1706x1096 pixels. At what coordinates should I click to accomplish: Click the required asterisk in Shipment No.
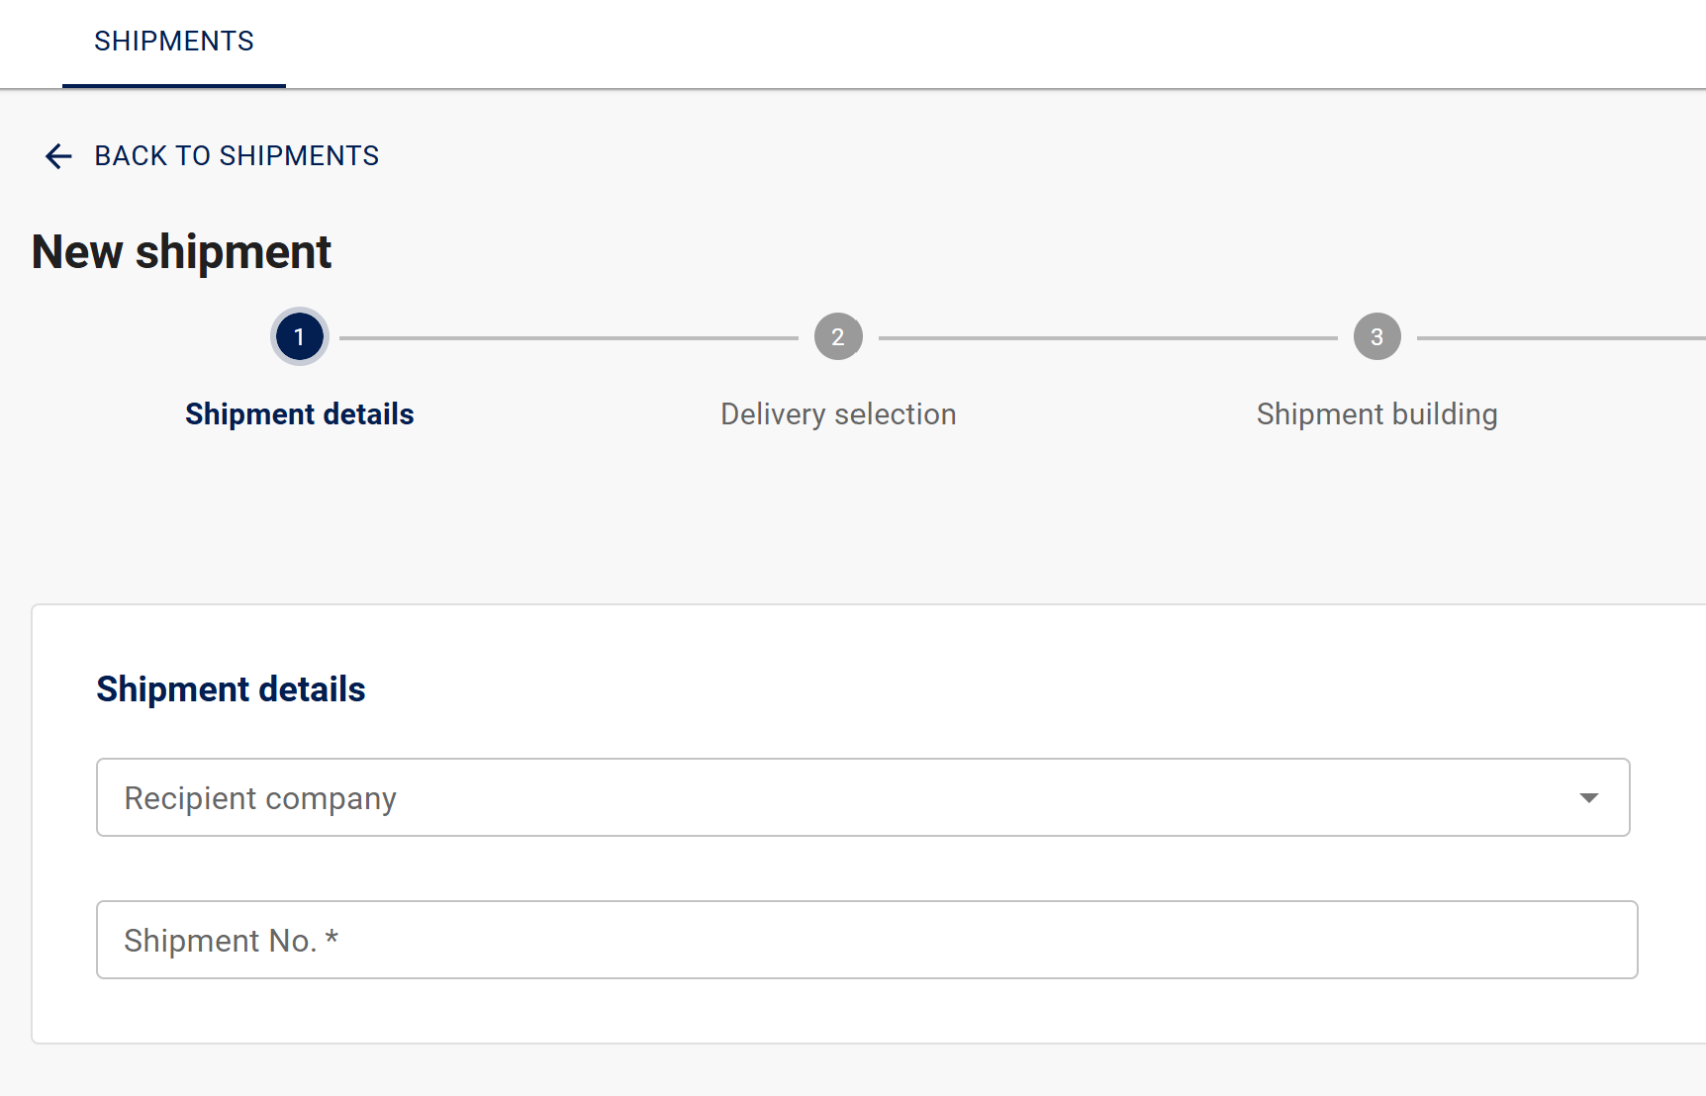332,939
